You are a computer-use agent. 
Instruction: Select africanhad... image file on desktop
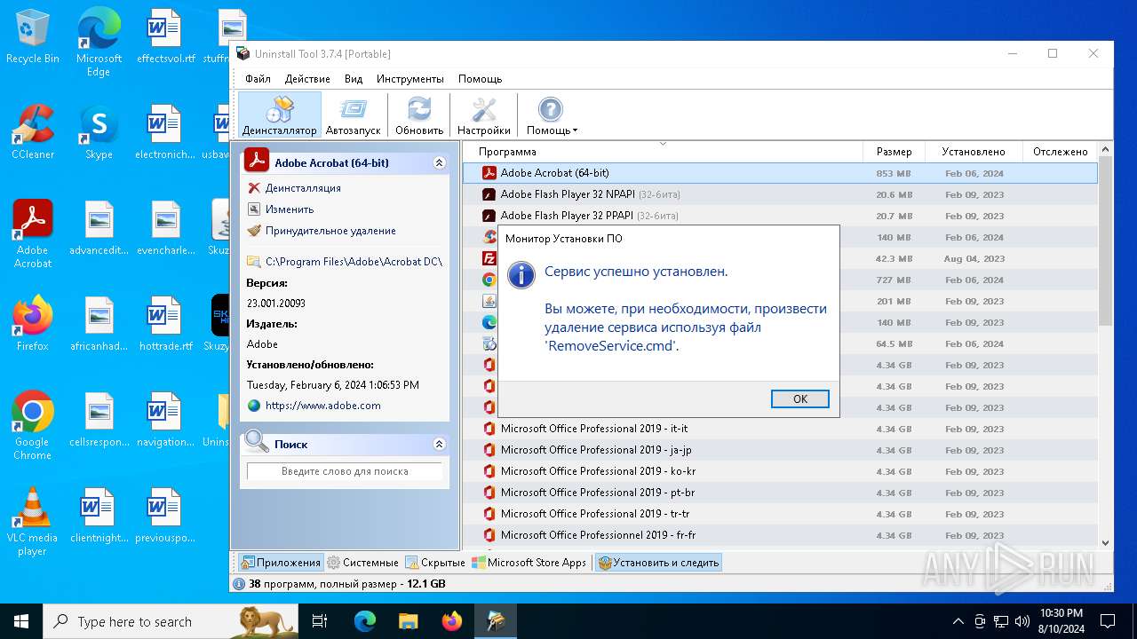point(99,323)
